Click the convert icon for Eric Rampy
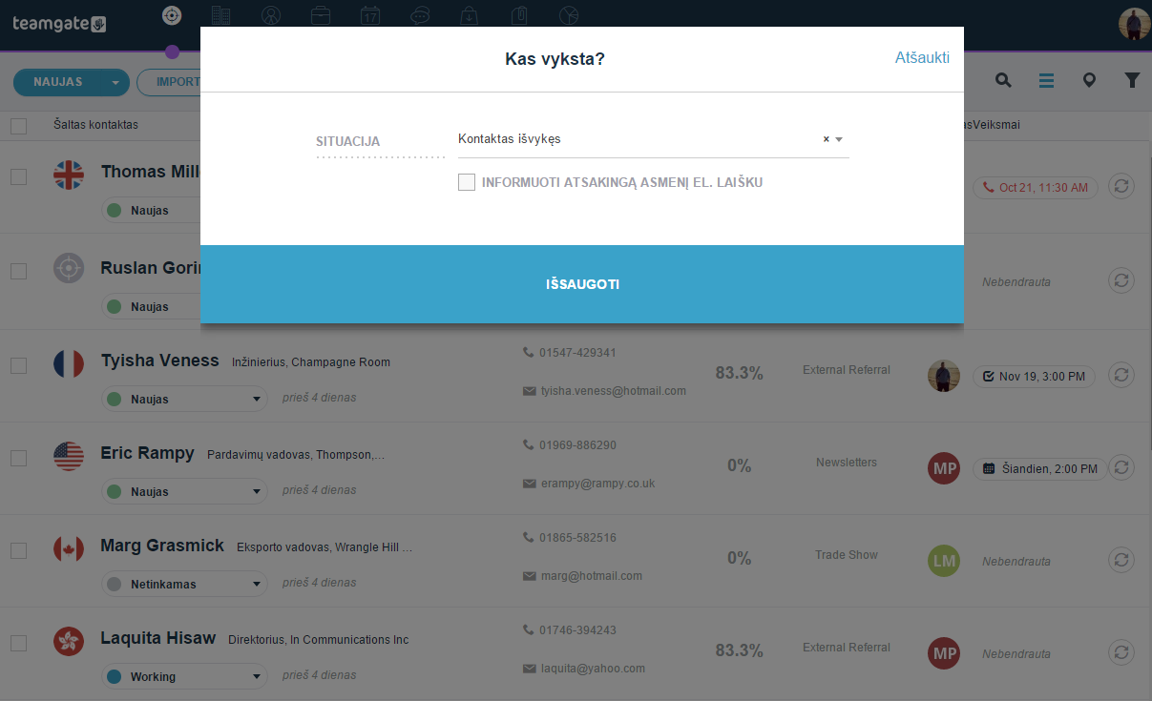Screen dimensions: 1152x701 pos(1122,467)
